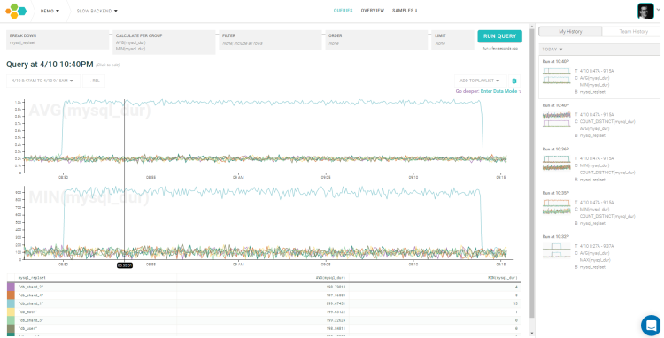Open the ADD TO PLAYLIST dropdown
The width and height of the screenshot is (664, 338).
point(480,81)
